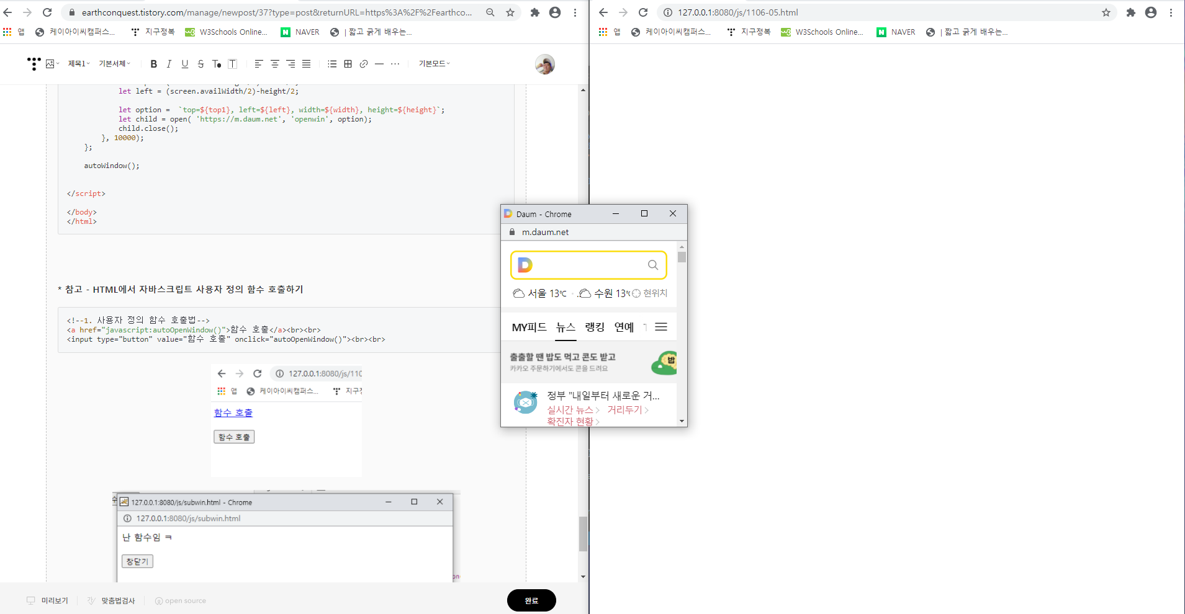Reload the Tistory editor page
Viewport: 1185px width, 614px height.
(x=47, y=12)
